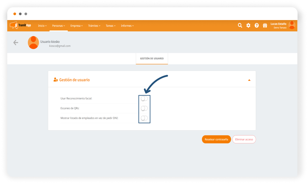Screen dimensions: 308x184
Task: Select the GESTIÓN DE USUARIO tab
Action: click(152, 58)
